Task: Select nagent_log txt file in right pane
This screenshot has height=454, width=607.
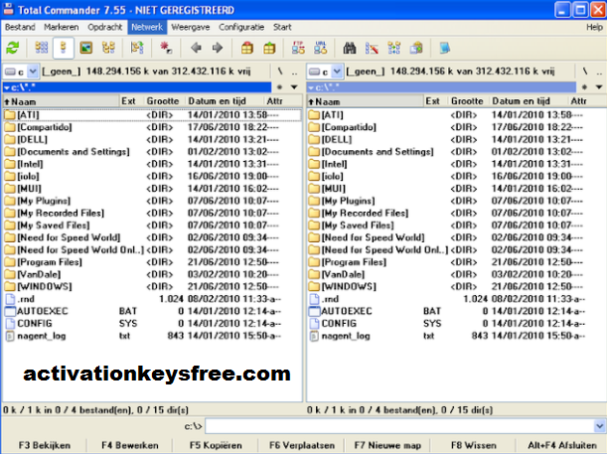Action: [x=456, y=336]
